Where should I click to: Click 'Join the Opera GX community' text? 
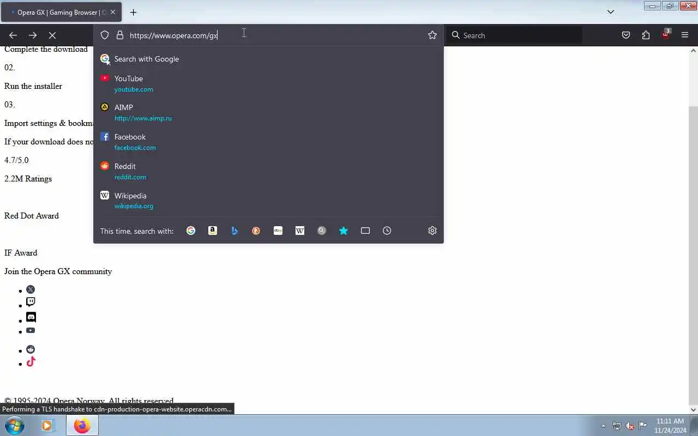58,271
